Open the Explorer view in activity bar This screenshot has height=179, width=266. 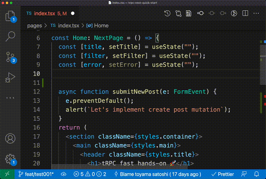point(10,16)
